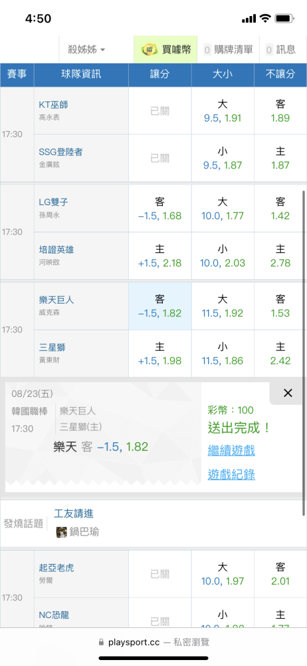The height and width of the screenshot is (666, 307).
Task: Select LG雙子 客 -1.5, 1.68 spread
Action: pyautogui.click(x=160, y=208)
